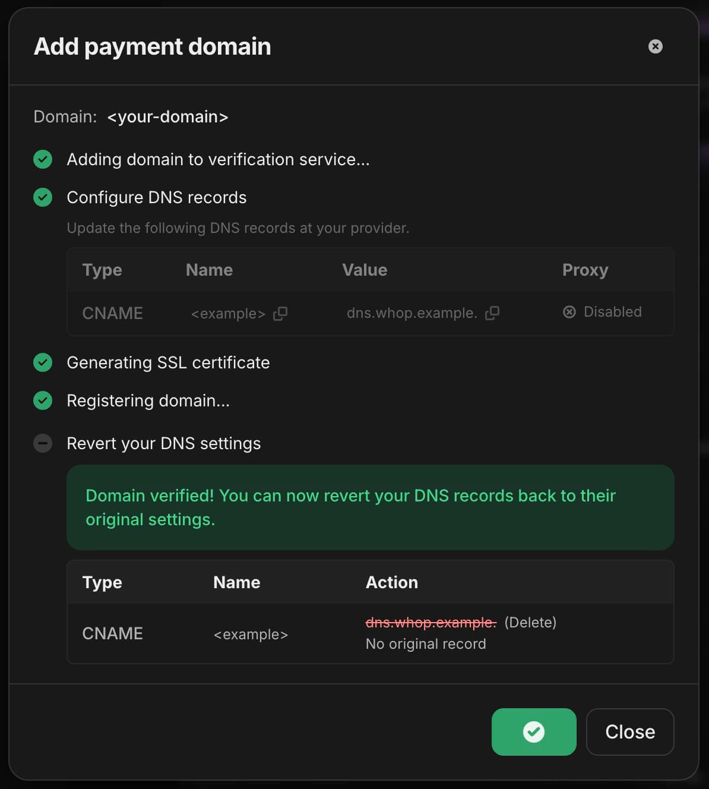
Task: Click the checkmark beside Configure DNS records
Action: point(43,197)
